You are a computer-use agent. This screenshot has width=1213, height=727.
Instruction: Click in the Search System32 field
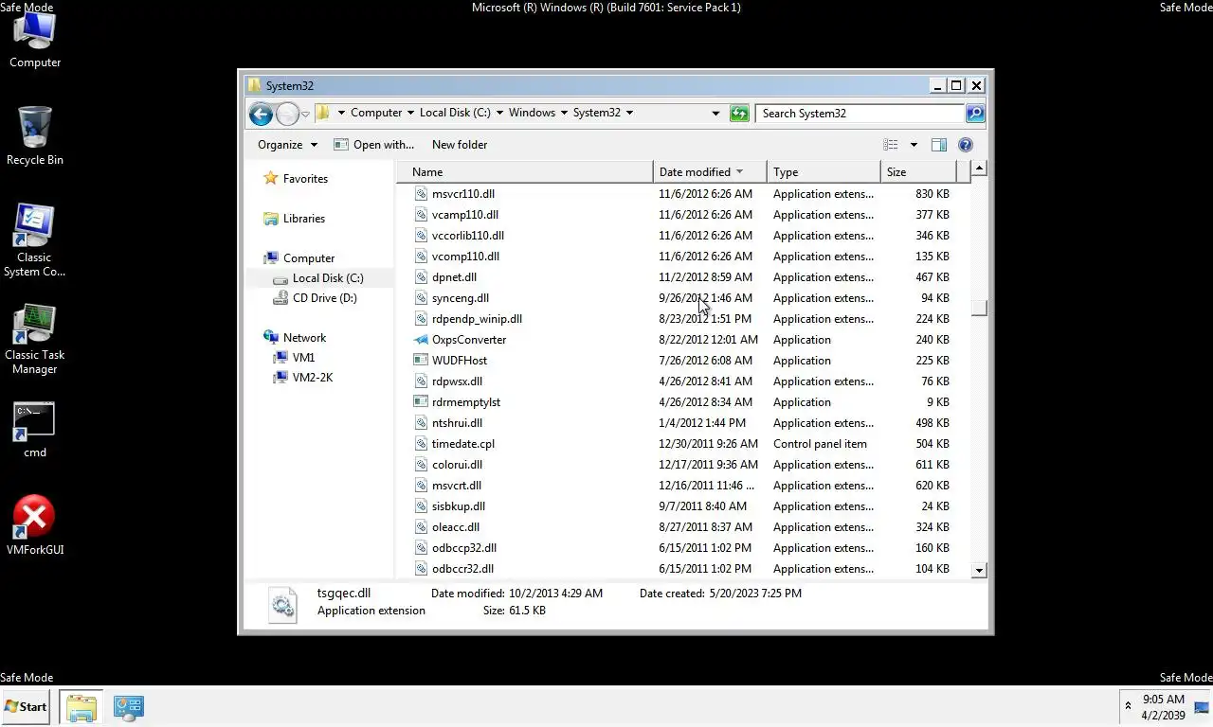[860, 114]
